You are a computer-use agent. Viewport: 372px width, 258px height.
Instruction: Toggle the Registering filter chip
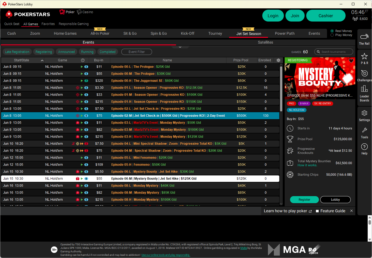pyautogui.click(x=43, y=52)
